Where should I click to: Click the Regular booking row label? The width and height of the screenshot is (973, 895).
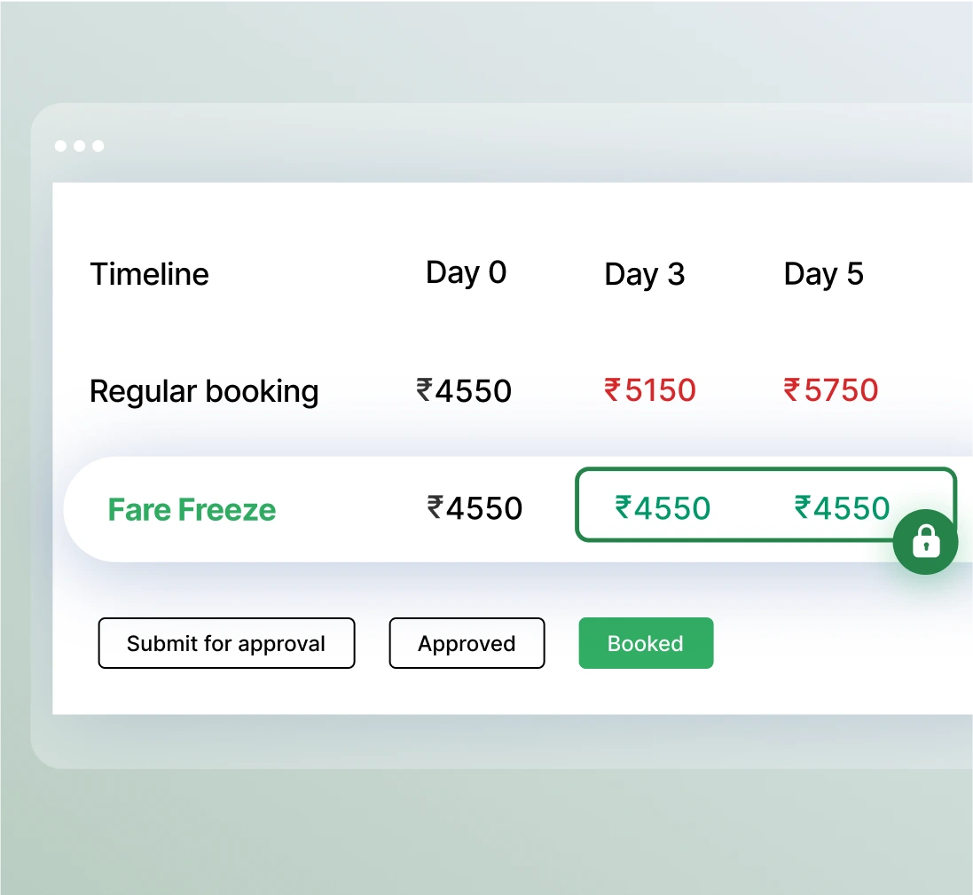[x=204, y=391]
